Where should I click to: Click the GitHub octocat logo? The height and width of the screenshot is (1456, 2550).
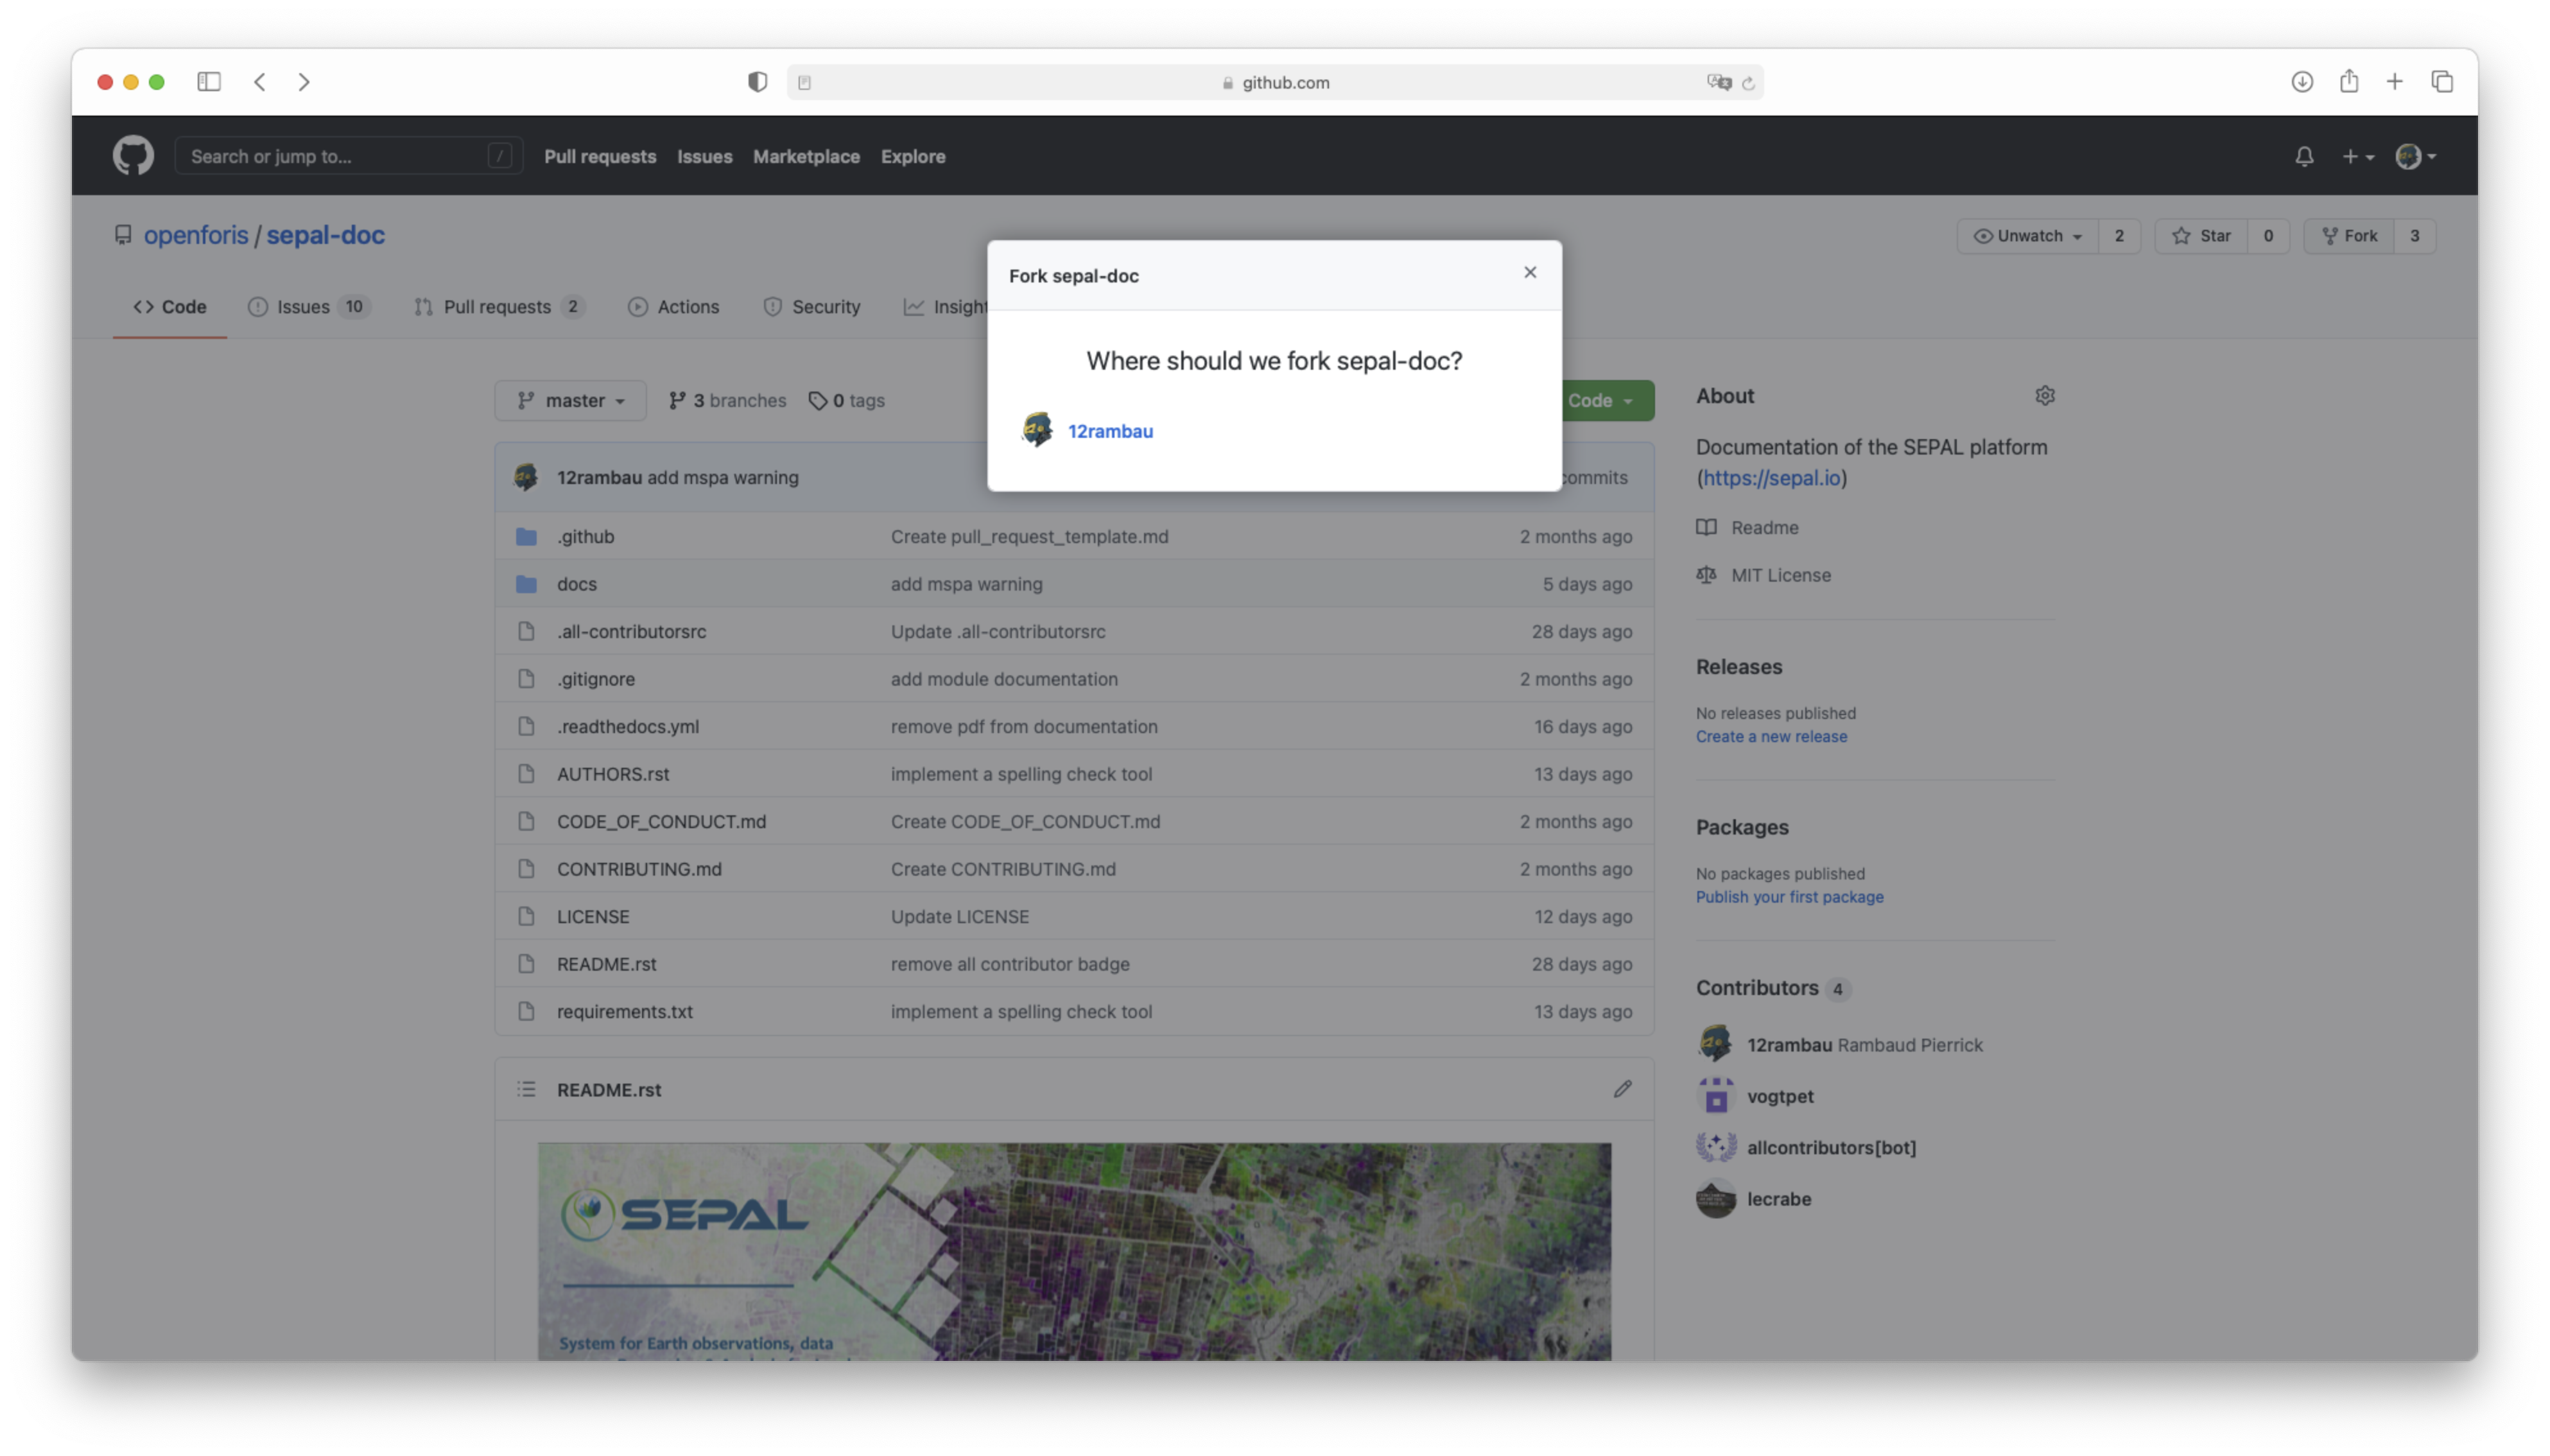(x=133, y=156)
